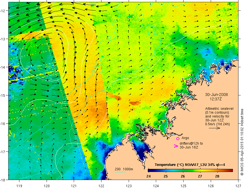244x188 pixels.
Task: Click the latitude axis label -12
Action: tap(3, 11)
